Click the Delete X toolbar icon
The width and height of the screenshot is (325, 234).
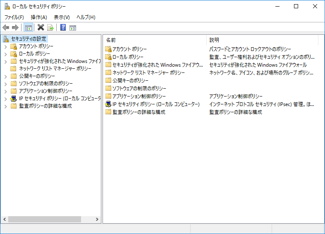click(41, 28)
